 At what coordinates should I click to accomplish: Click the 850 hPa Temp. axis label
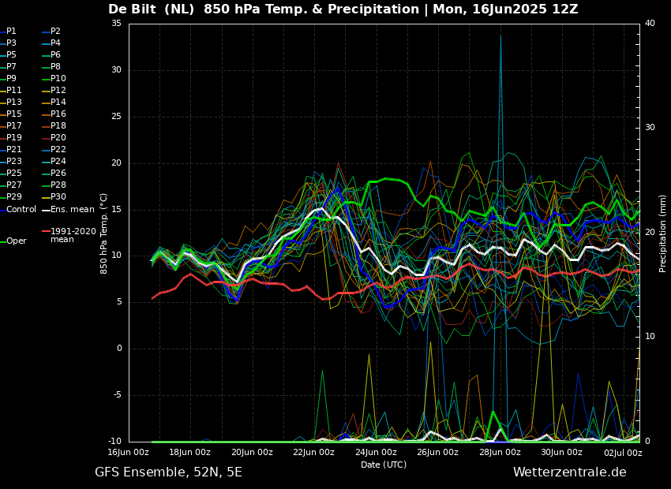[104, 233]
